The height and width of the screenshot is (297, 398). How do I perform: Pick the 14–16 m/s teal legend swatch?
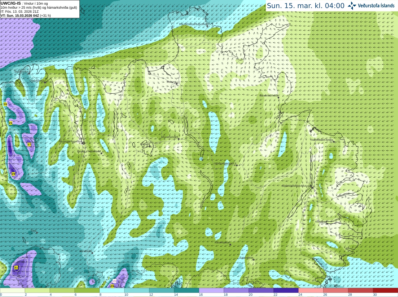(187, 290)
